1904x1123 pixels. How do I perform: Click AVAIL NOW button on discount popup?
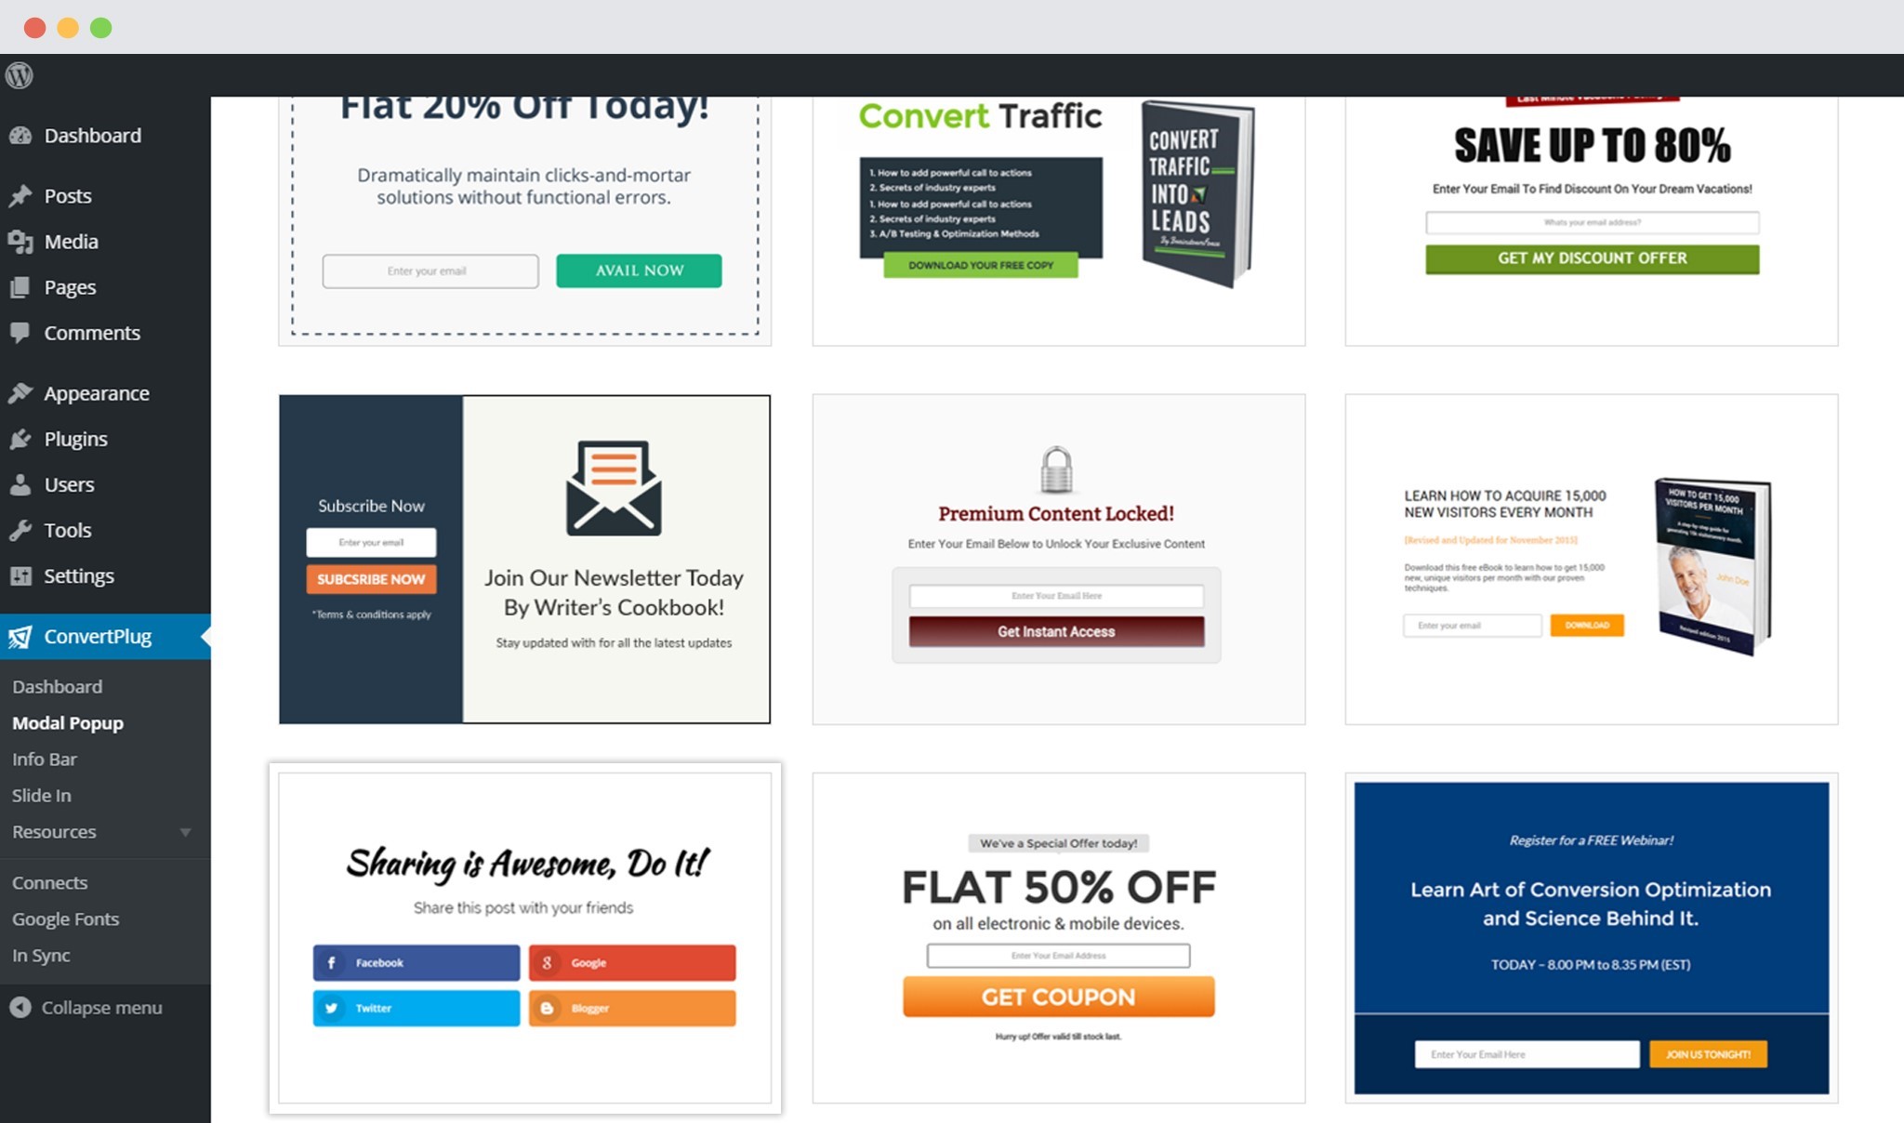(639, 269)
